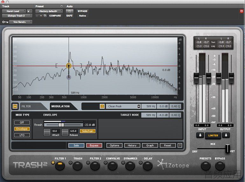
Task: Toggle FILTER 1 module power button
Action: point(53,163)
